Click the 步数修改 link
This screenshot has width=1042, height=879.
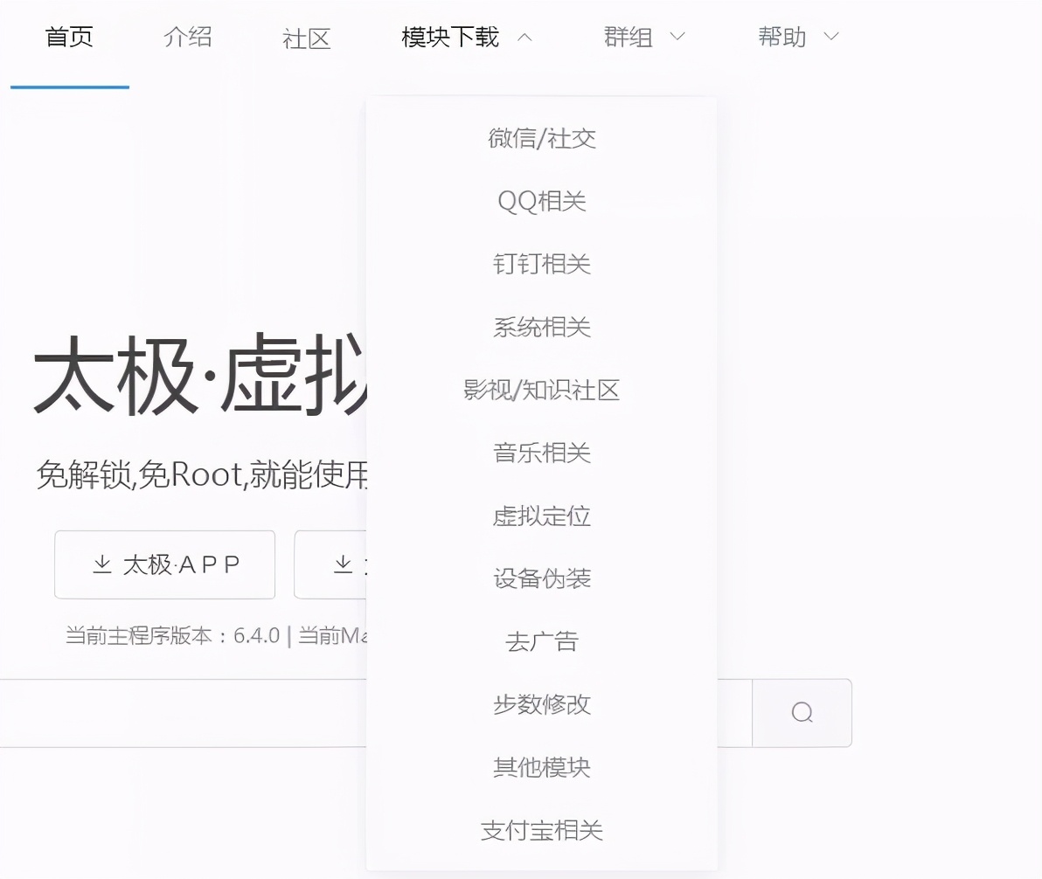click(x=542, y=705)
